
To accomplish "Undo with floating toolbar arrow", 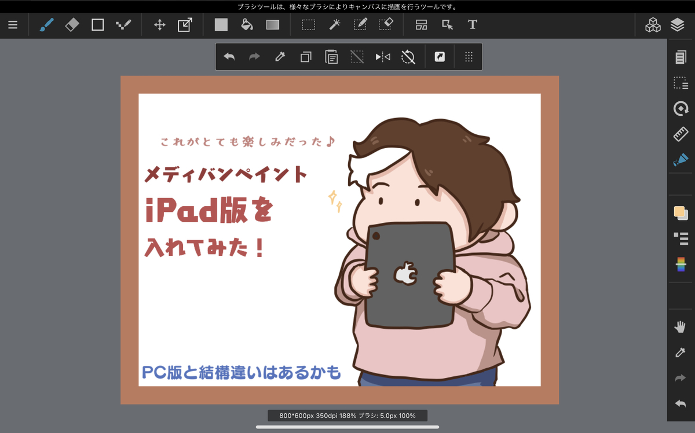I will pyautogui.click(x=229, y=57).
